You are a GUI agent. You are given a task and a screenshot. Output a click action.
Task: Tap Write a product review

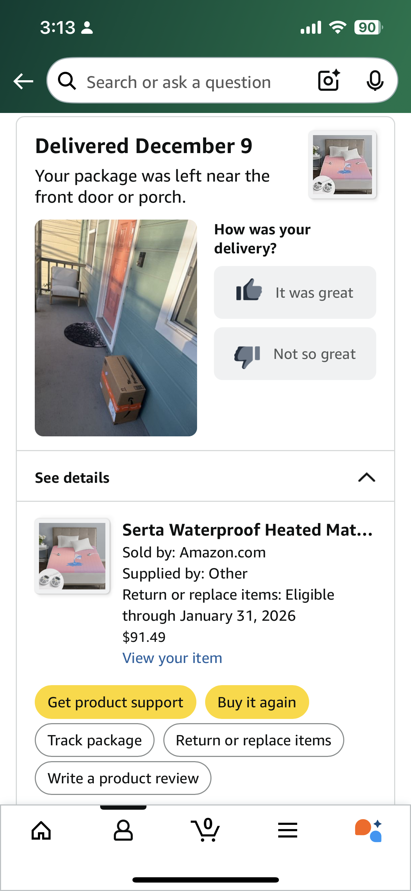[x=123, y=778]
